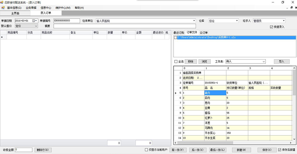The height and width of the screenshot is (154, 297).
Task: Click the 保存(S) button
Action: point(267,150)
